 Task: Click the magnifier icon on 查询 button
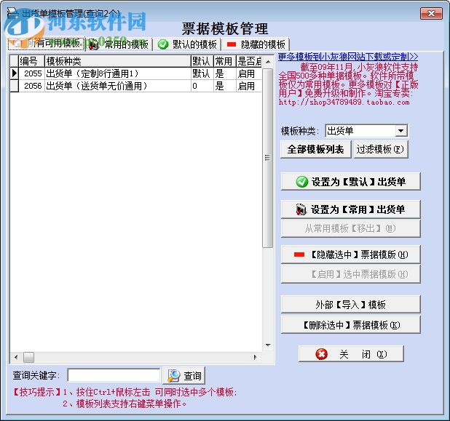(173, 375)
